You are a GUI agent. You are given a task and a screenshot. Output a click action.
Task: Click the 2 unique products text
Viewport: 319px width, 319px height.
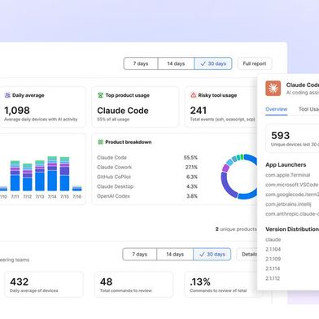click(x=236, y=229)
